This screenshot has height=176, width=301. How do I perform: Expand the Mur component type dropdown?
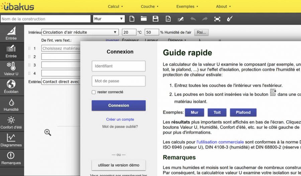coord(109,19)
